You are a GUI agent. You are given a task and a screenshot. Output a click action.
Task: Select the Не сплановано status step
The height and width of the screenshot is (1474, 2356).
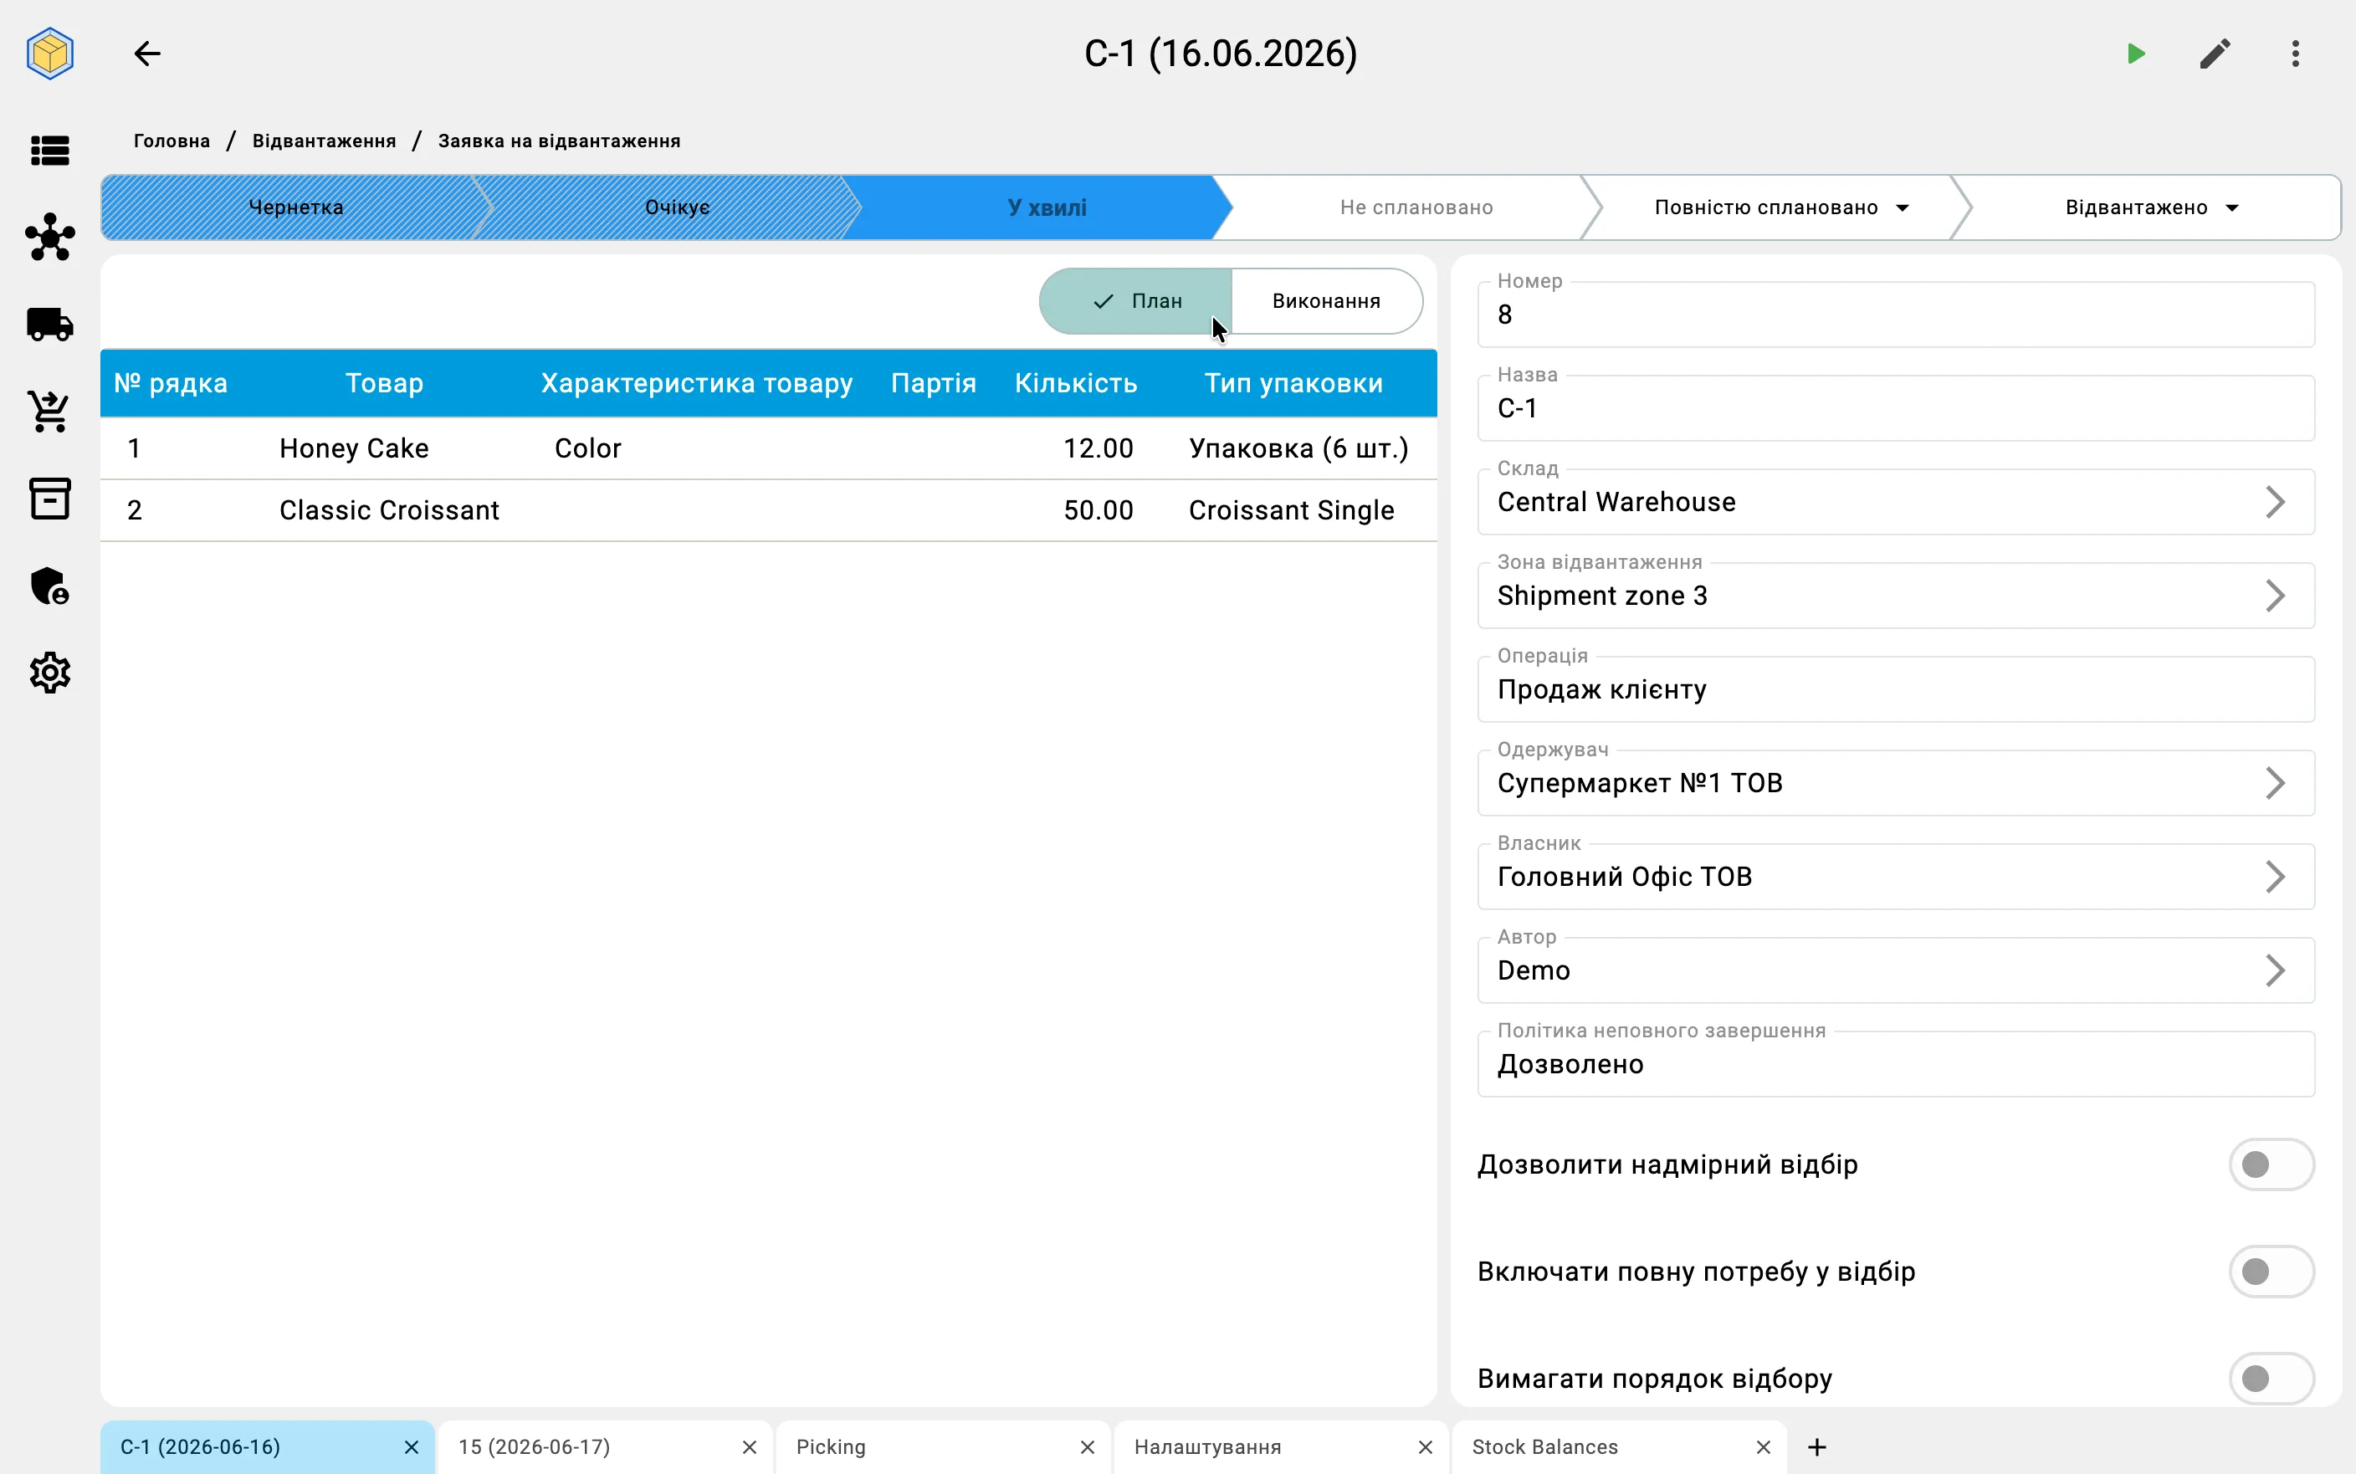point(1416,207)
